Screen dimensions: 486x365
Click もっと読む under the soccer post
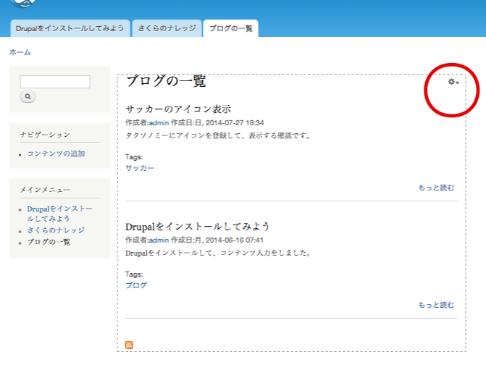436,188
